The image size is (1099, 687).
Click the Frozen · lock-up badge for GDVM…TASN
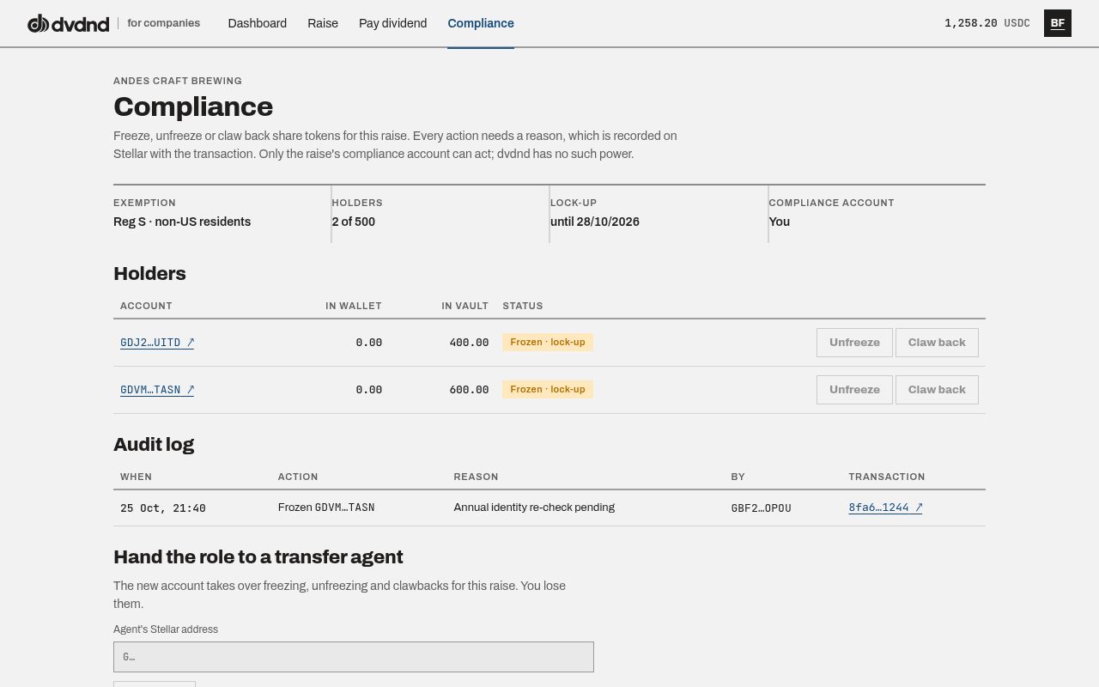click(548, 390)
